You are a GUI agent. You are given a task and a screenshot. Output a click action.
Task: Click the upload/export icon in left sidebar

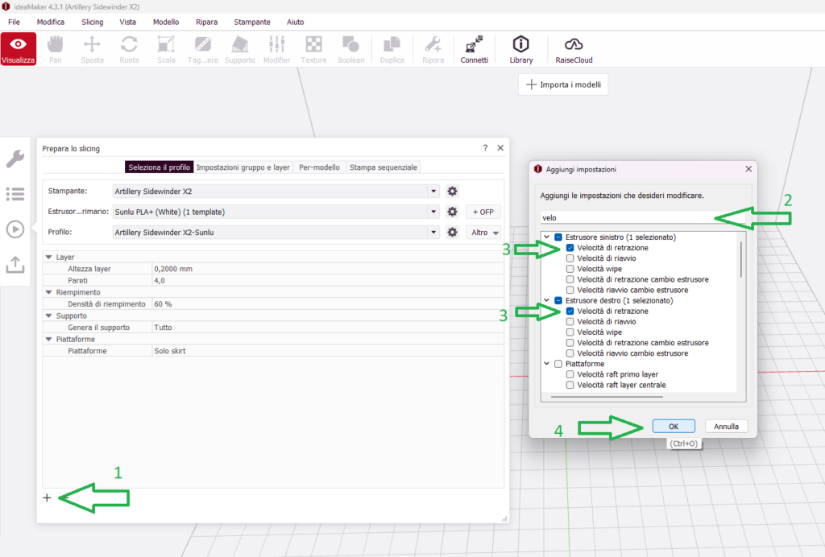point(15,264)
